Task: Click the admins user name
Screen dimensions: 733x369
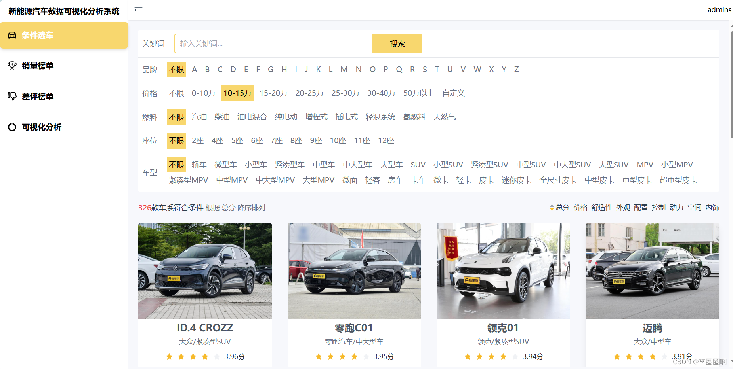Action: [x=719, y=10]
